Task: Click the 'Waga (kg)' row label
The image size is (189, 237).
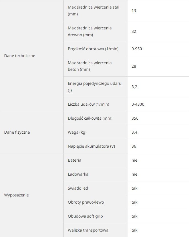Action: (77, 132)
